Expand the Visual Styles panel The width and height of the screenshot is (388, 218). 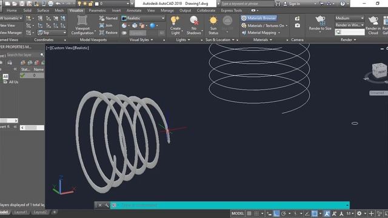click(x=141, y=40)
